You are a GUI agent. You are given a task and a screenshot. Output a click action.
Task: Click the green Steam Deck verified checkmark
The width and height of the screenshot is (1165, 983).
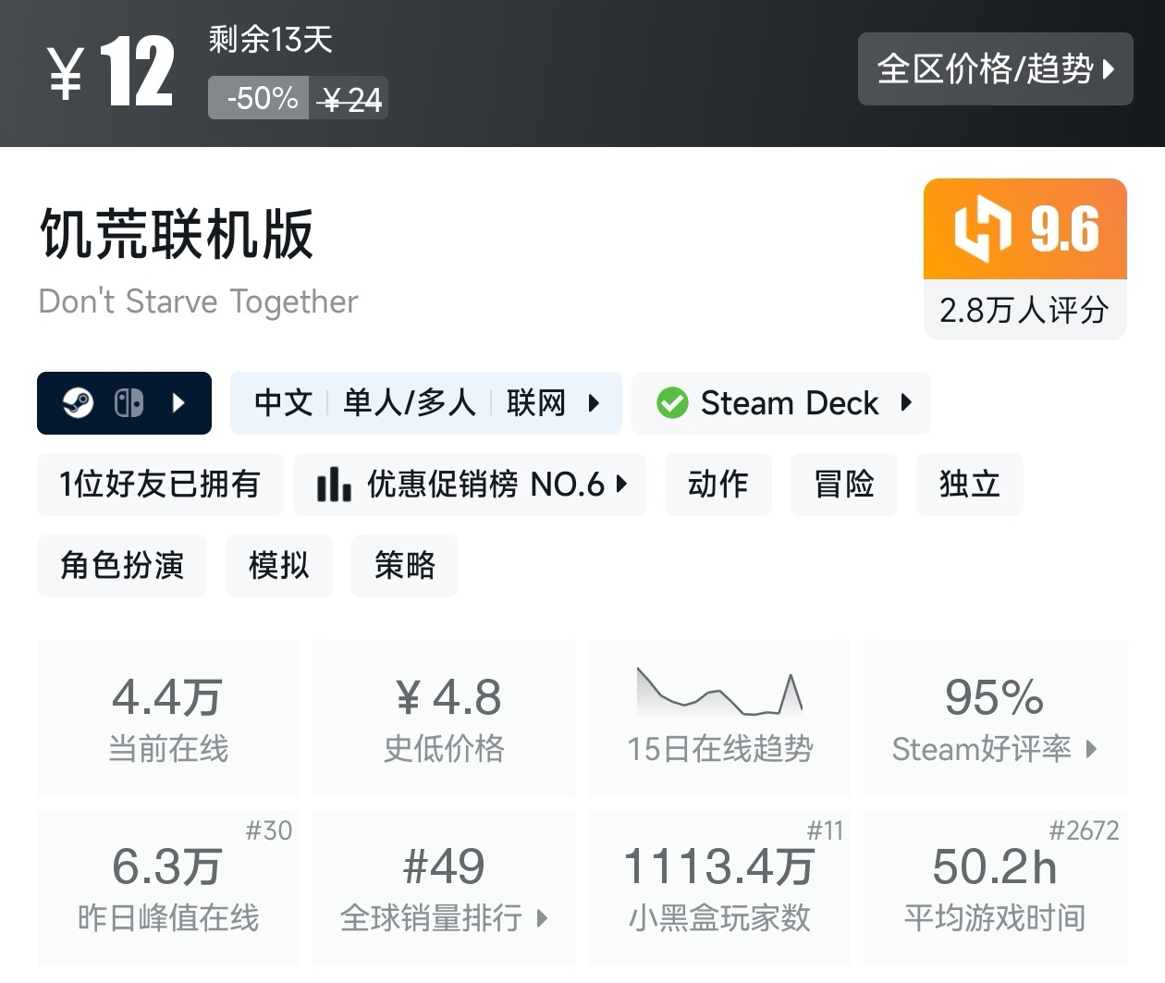coord(672,403)
